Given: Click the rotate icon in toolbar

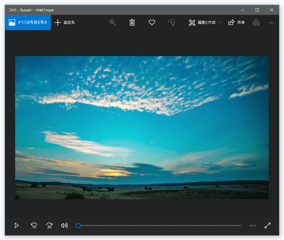Looking at the screenshot, I should pyautogui.click(x=172, y=23).
